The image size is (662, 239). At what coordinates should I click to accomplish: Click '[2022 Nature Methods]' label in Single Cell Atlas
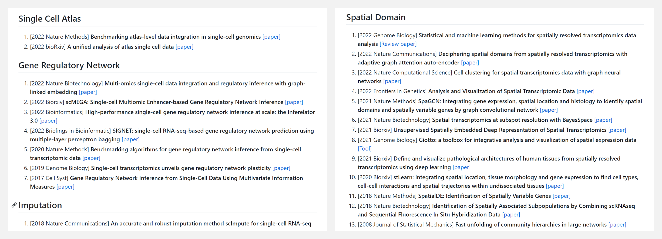59,37
